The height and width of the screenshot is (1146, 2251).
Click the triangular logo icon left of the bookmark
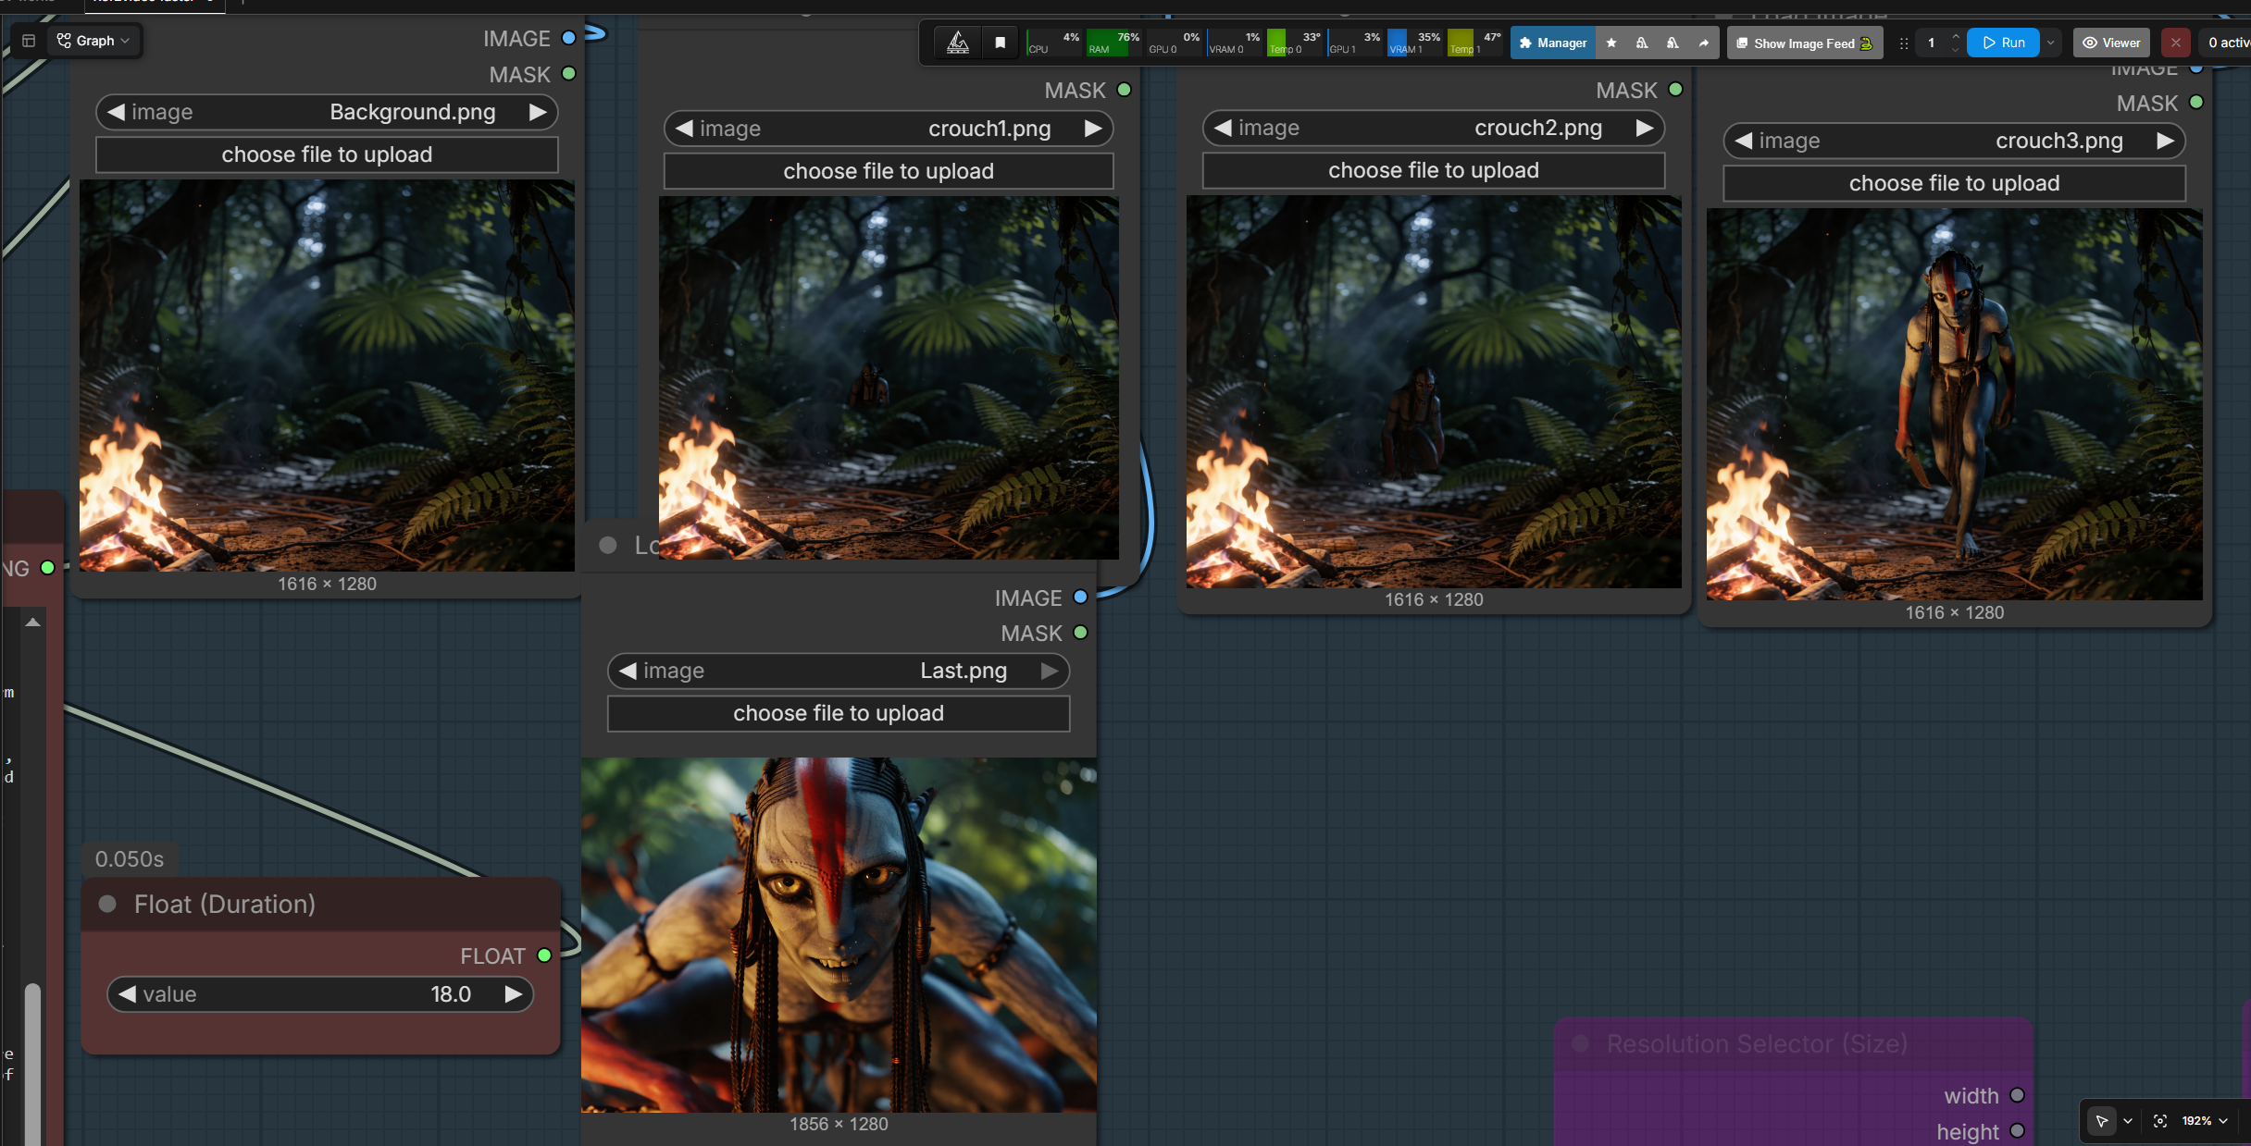(958, 43)
